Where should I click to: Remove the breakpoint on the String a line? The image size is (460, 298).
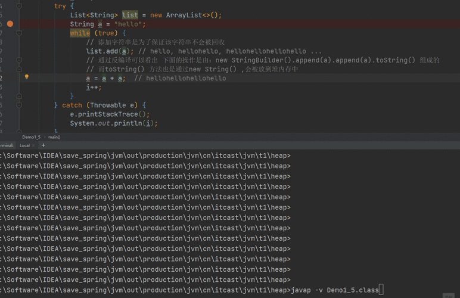pos(10,24)
